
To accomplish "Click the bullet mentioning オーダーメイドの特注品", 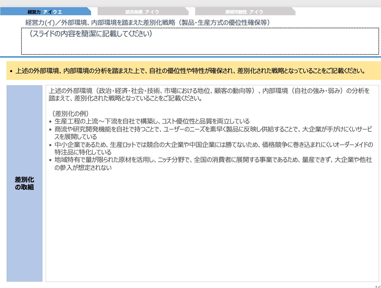I will point(213,145).
